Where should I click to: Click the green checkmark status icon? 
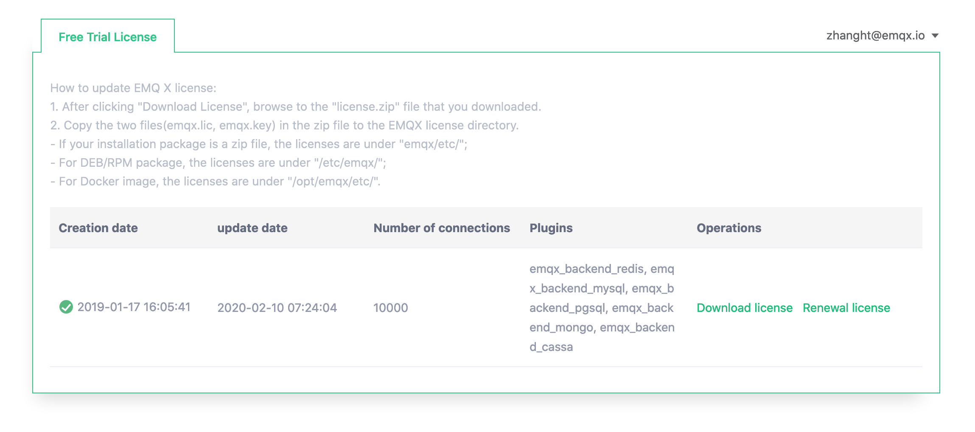pos(66,307)
